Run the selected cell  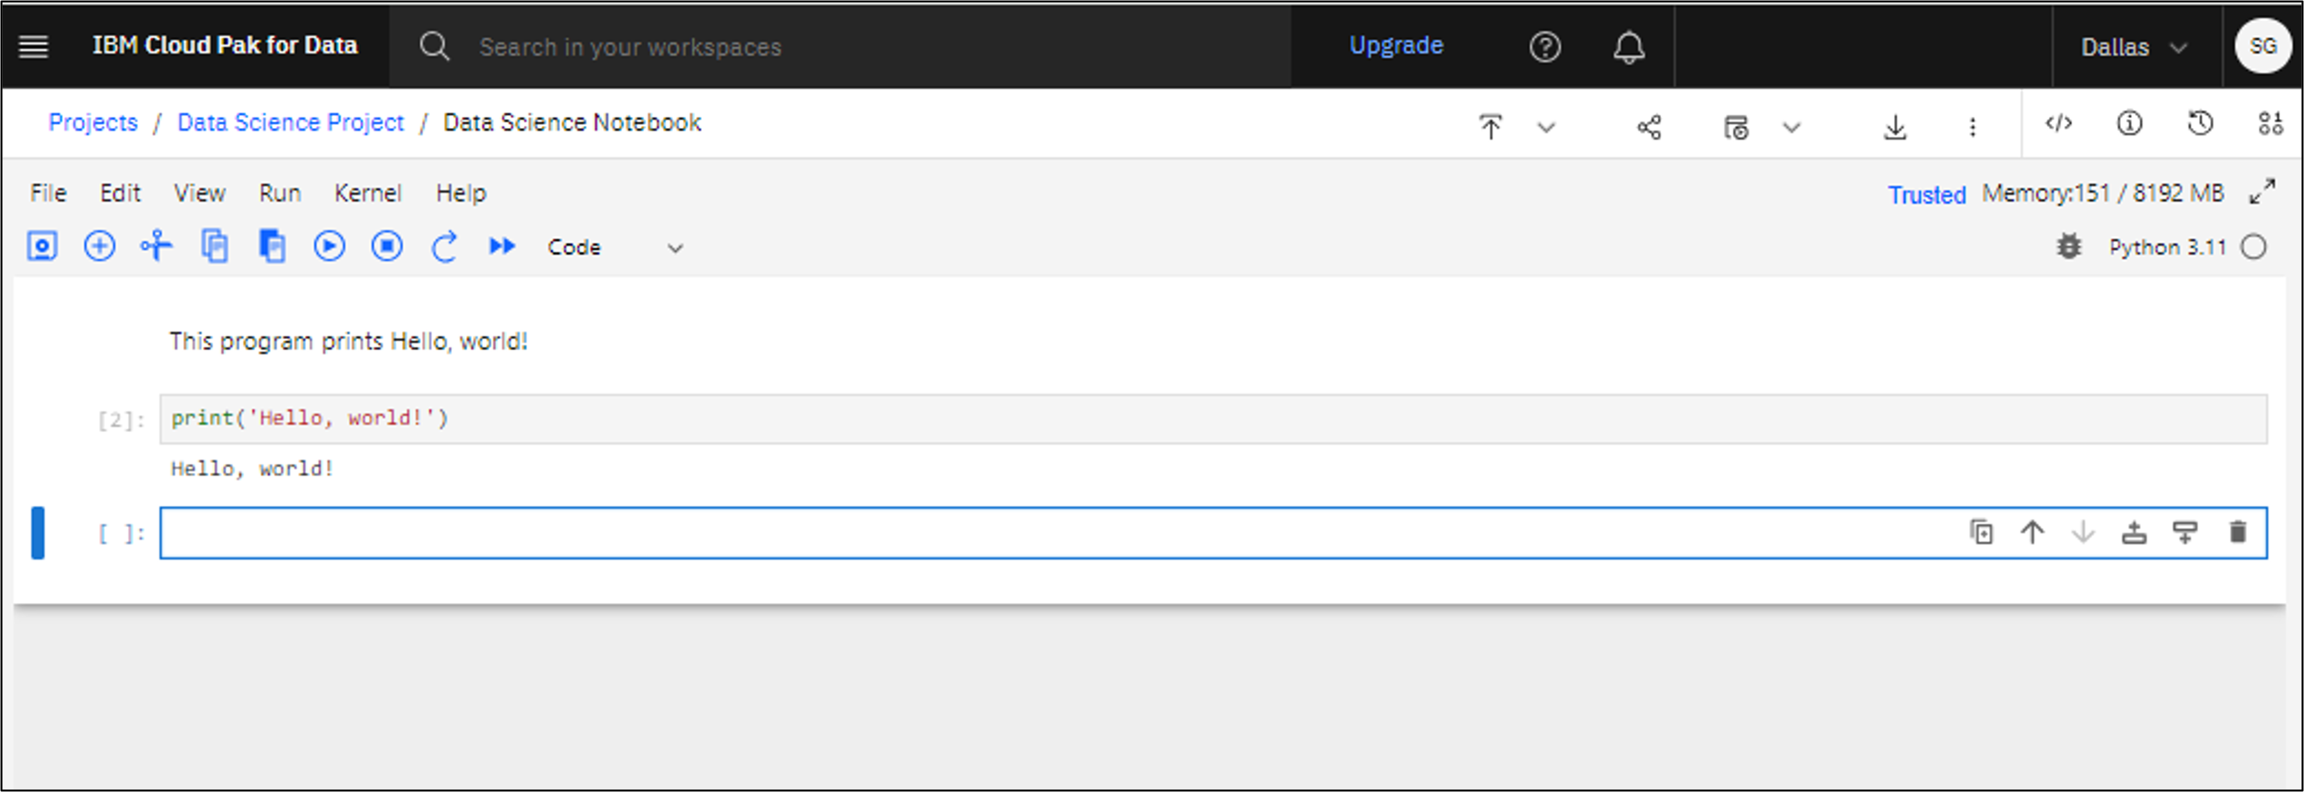[329, 246]
